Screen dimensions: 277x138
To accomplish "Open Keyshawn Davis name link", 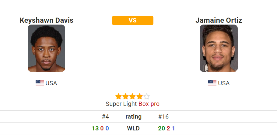I will 46,20.
